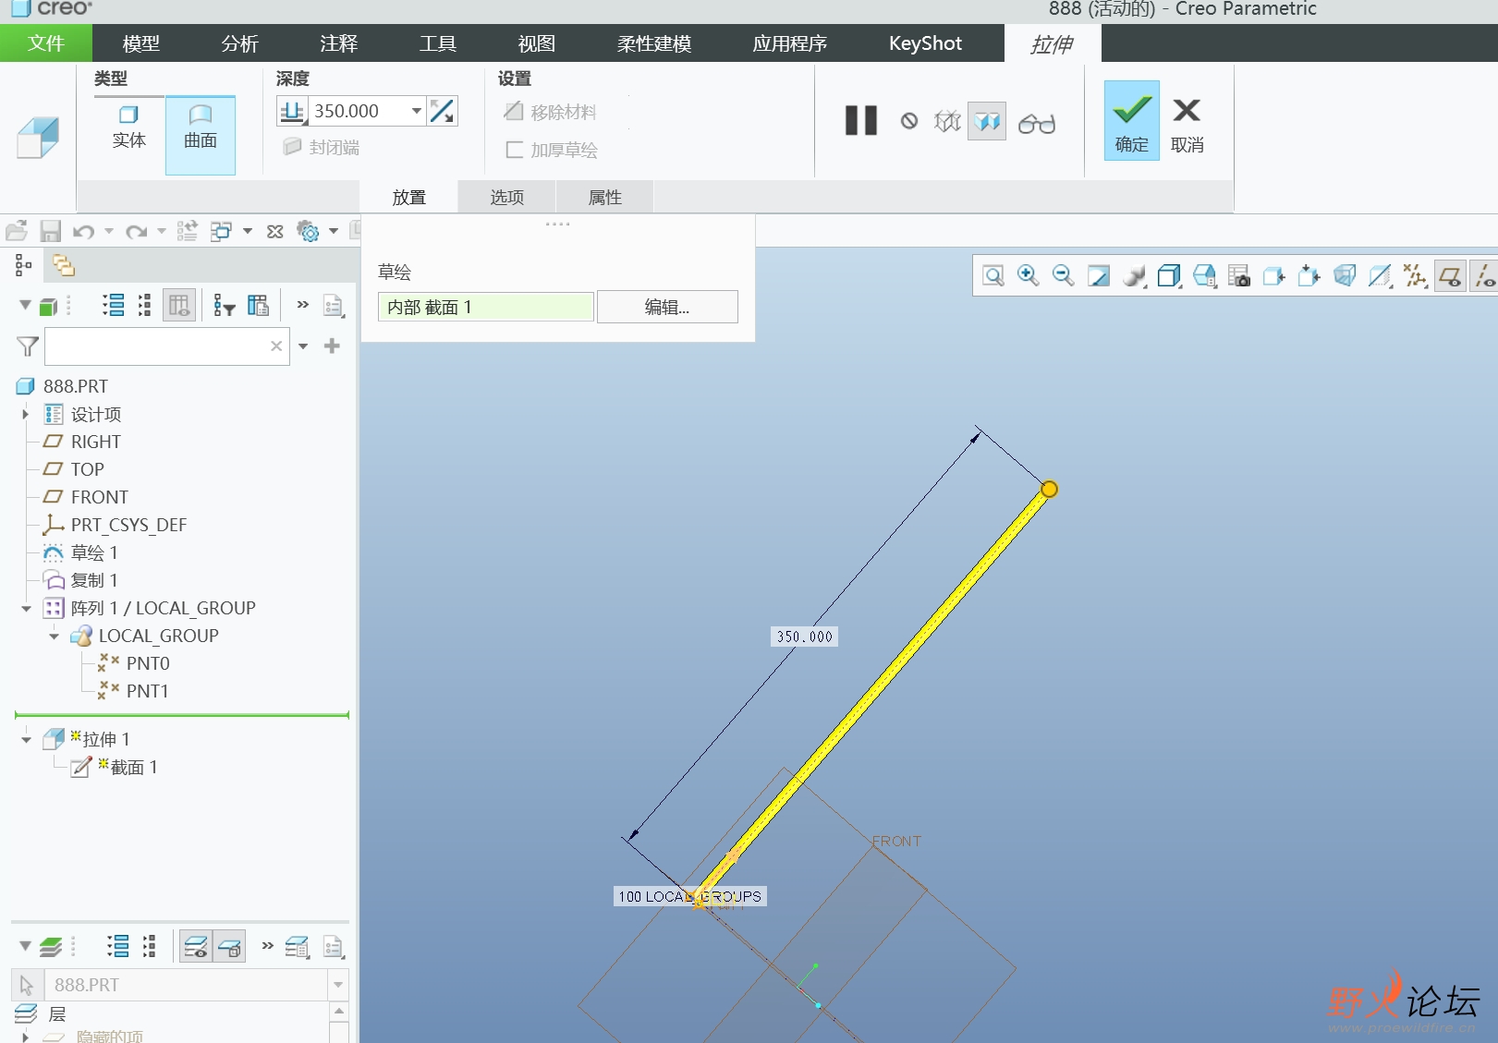Click the close window icon in quick toolbar
Screen dimensions: 1498x1043
pyautogui.click(x=275, y=231)
